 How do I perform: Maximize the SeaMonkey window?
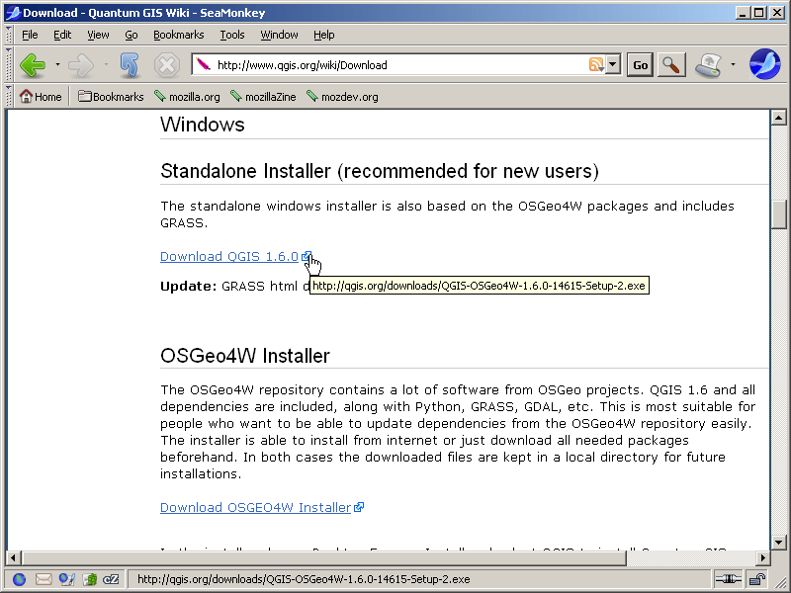point(759,13)
